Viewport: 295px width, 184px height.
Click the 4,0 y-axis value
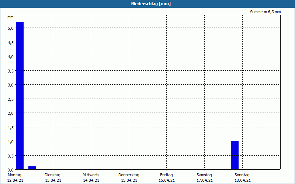coord(11,57)
